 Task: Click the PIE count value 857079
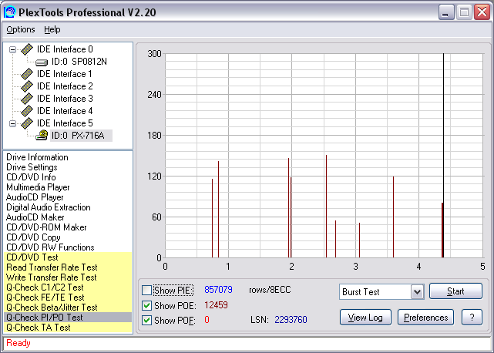[x=218, y=290]
